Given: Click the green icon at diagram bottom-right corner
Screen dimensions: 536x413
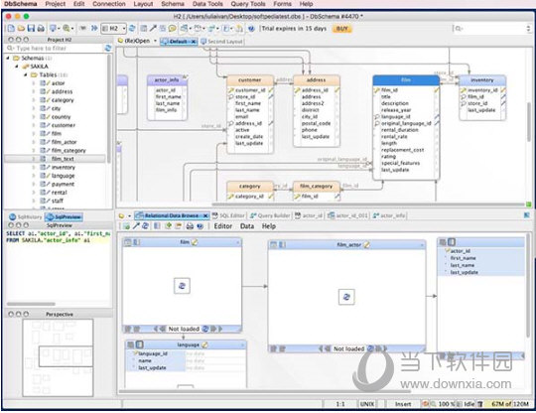Looking at the screenshot, I should (x=528, y=205).
